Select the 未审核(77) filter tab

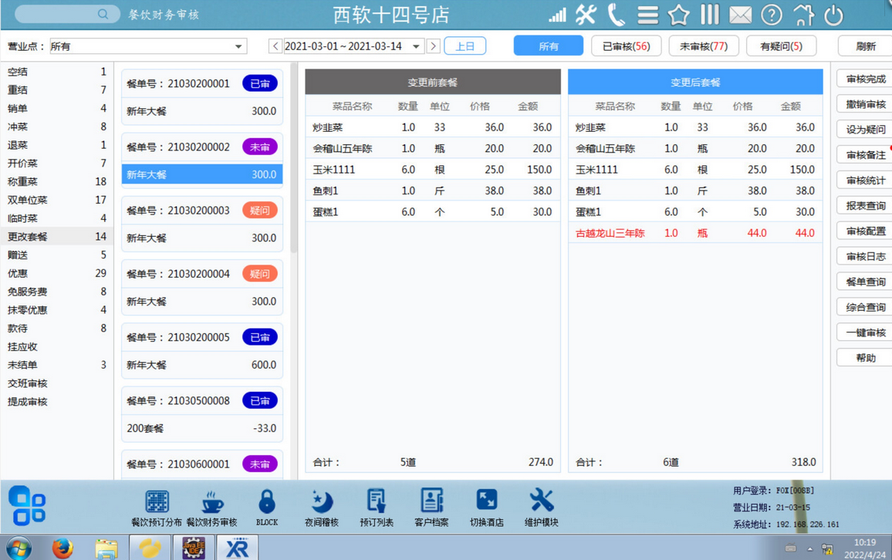click(x=704, y=46)
